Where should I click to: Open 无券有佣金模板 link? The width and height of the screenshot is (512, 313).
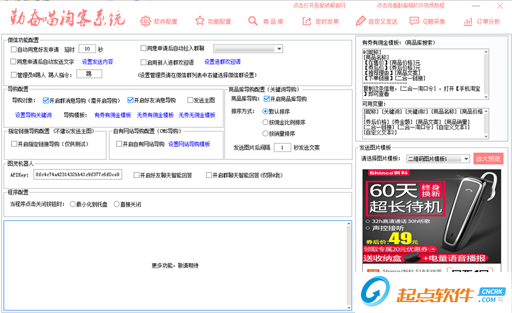(x=155, y=115)
